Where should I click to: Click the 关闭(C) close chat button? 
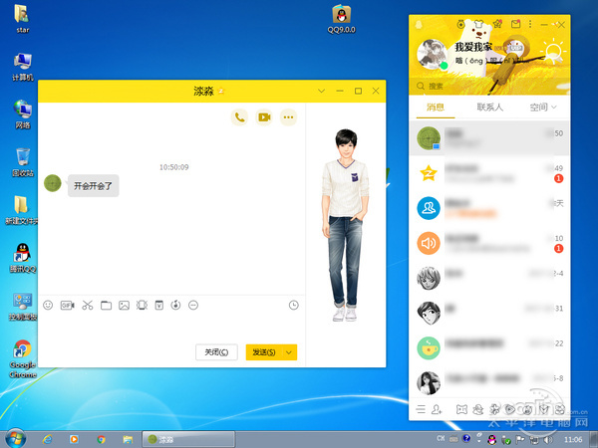pyautogui.click(x=216, y=352)
